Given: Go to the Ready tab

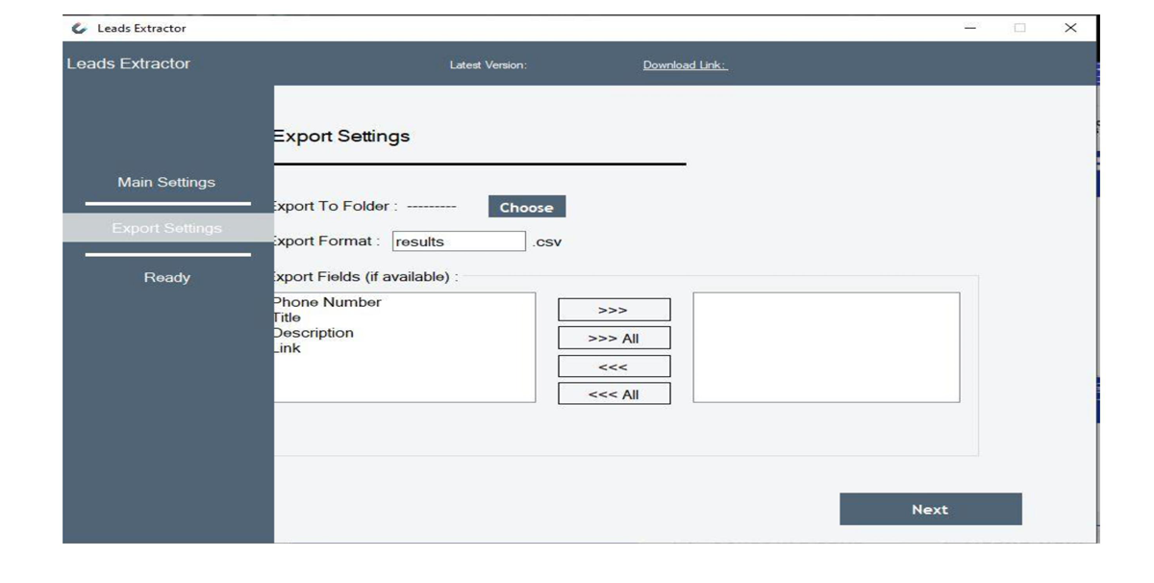Looking at the screenshot, I should point(166,277).
